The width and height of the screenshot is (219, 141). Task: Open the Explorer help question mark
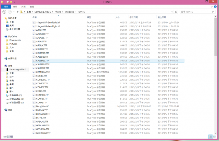click(215, 6)
